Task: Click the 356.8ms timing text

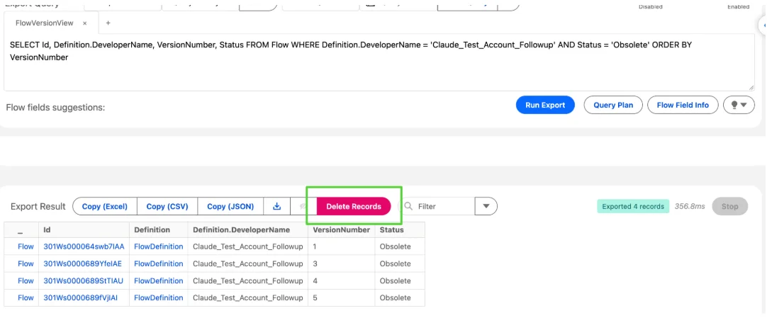Action: [x=690, y=206]
